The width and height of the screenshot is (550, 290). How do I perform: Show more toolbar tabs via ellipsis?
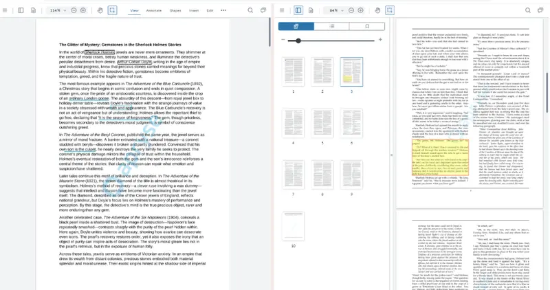[x=223, y=10]
